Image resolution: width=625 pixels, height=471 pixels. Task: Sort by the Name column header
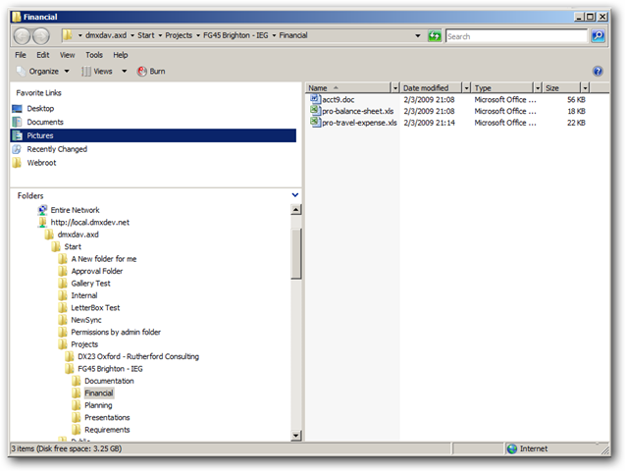point(348,87)
